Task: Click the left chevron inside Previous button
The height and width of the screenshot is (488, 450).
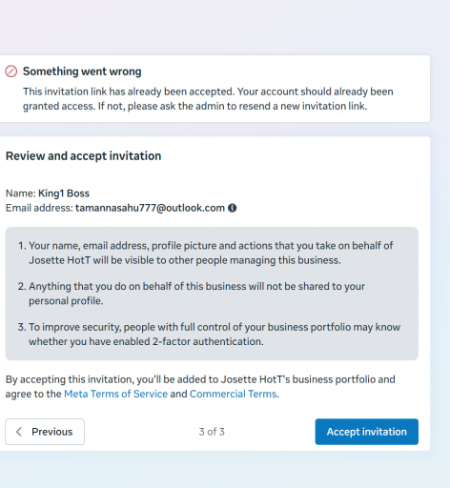Action: [19, 432]
